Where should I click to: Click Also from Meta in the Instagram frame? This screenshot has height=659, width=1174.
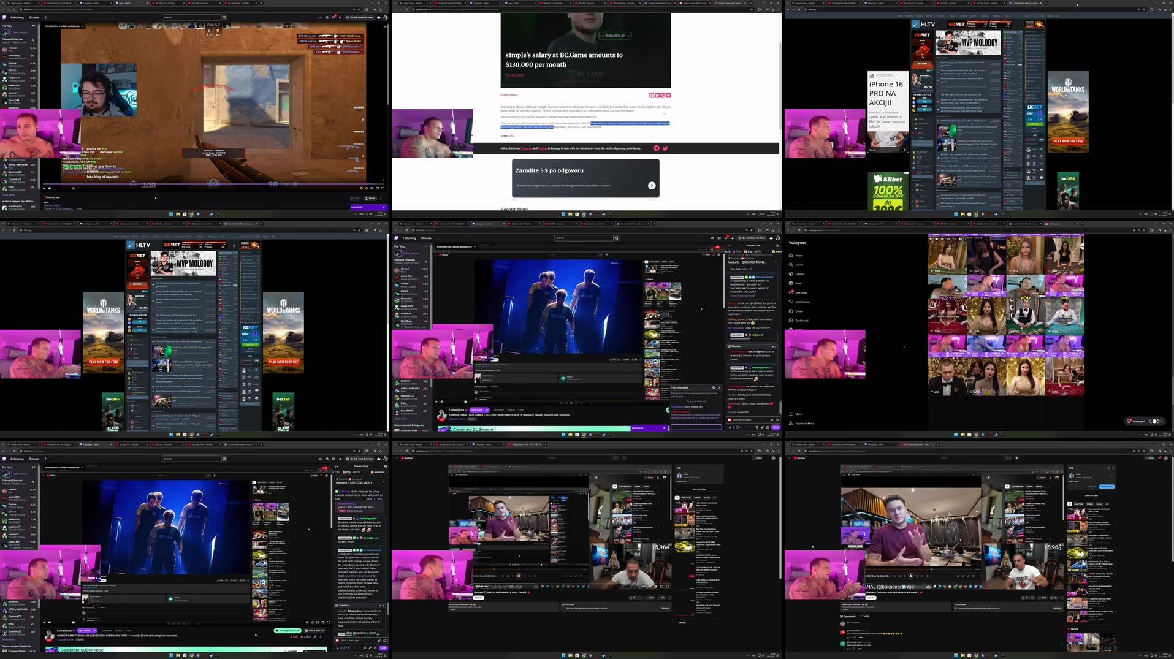[x=801, y=423]
